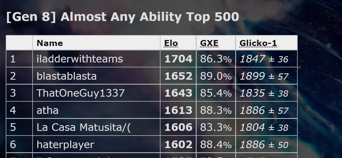Viewport: 342px width, 158px height.
Task: Open the La Casa Matusita/( entry
Action: (x=84, y=127)
